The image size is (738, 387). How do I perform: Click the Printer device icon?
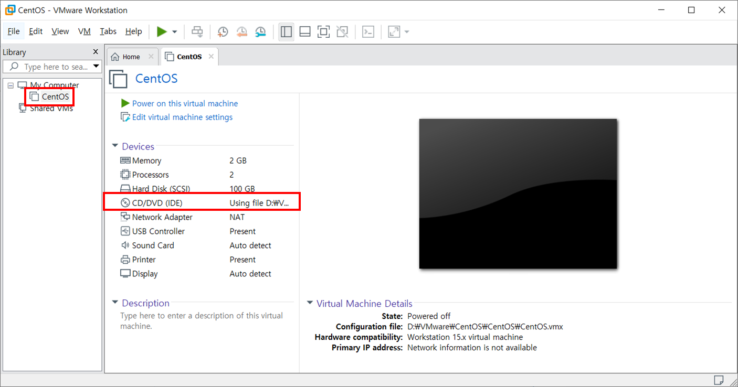pyautogui.click(x=125, y=260)
